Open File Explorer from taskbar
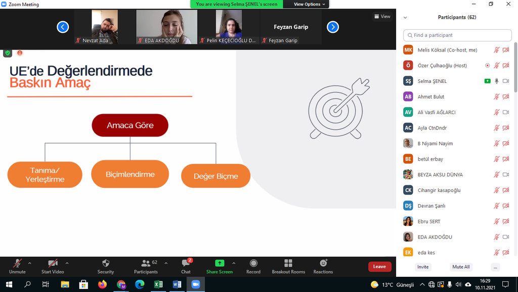Screen dimensions: 518x292 click(65, 284)
